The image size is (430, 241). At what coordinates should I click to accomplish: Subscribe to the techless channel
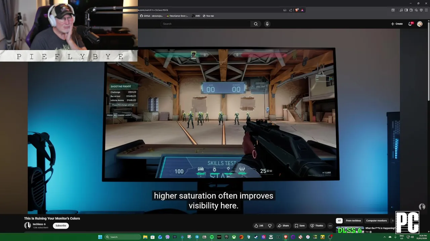pyautogui.click(x=61, y=226)
